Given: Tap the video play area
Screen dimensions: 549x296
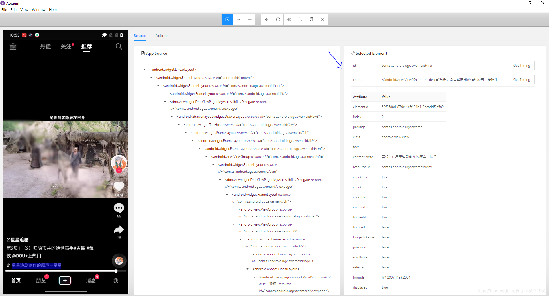Looking at the screenshot, I should [x=66, y=159].
